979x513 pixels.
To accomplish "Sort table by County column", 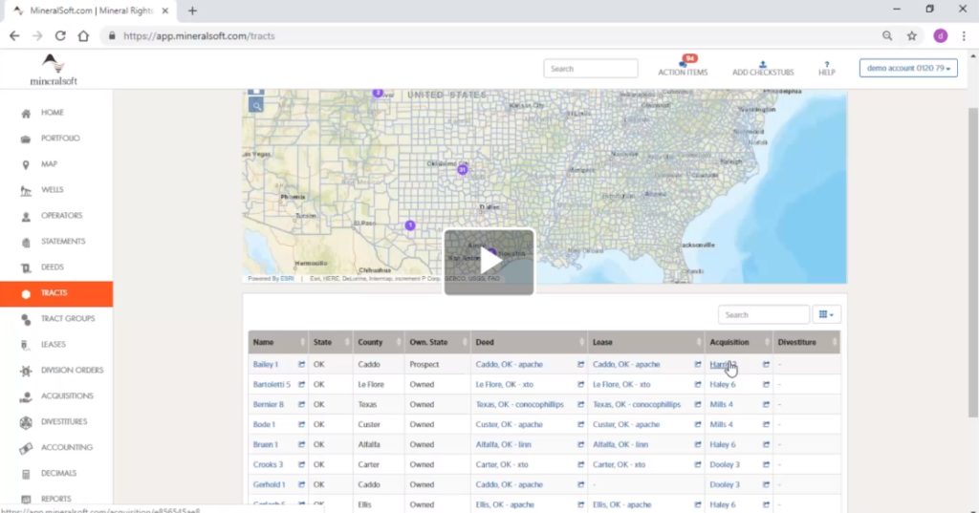I will (x=379, y=342).
